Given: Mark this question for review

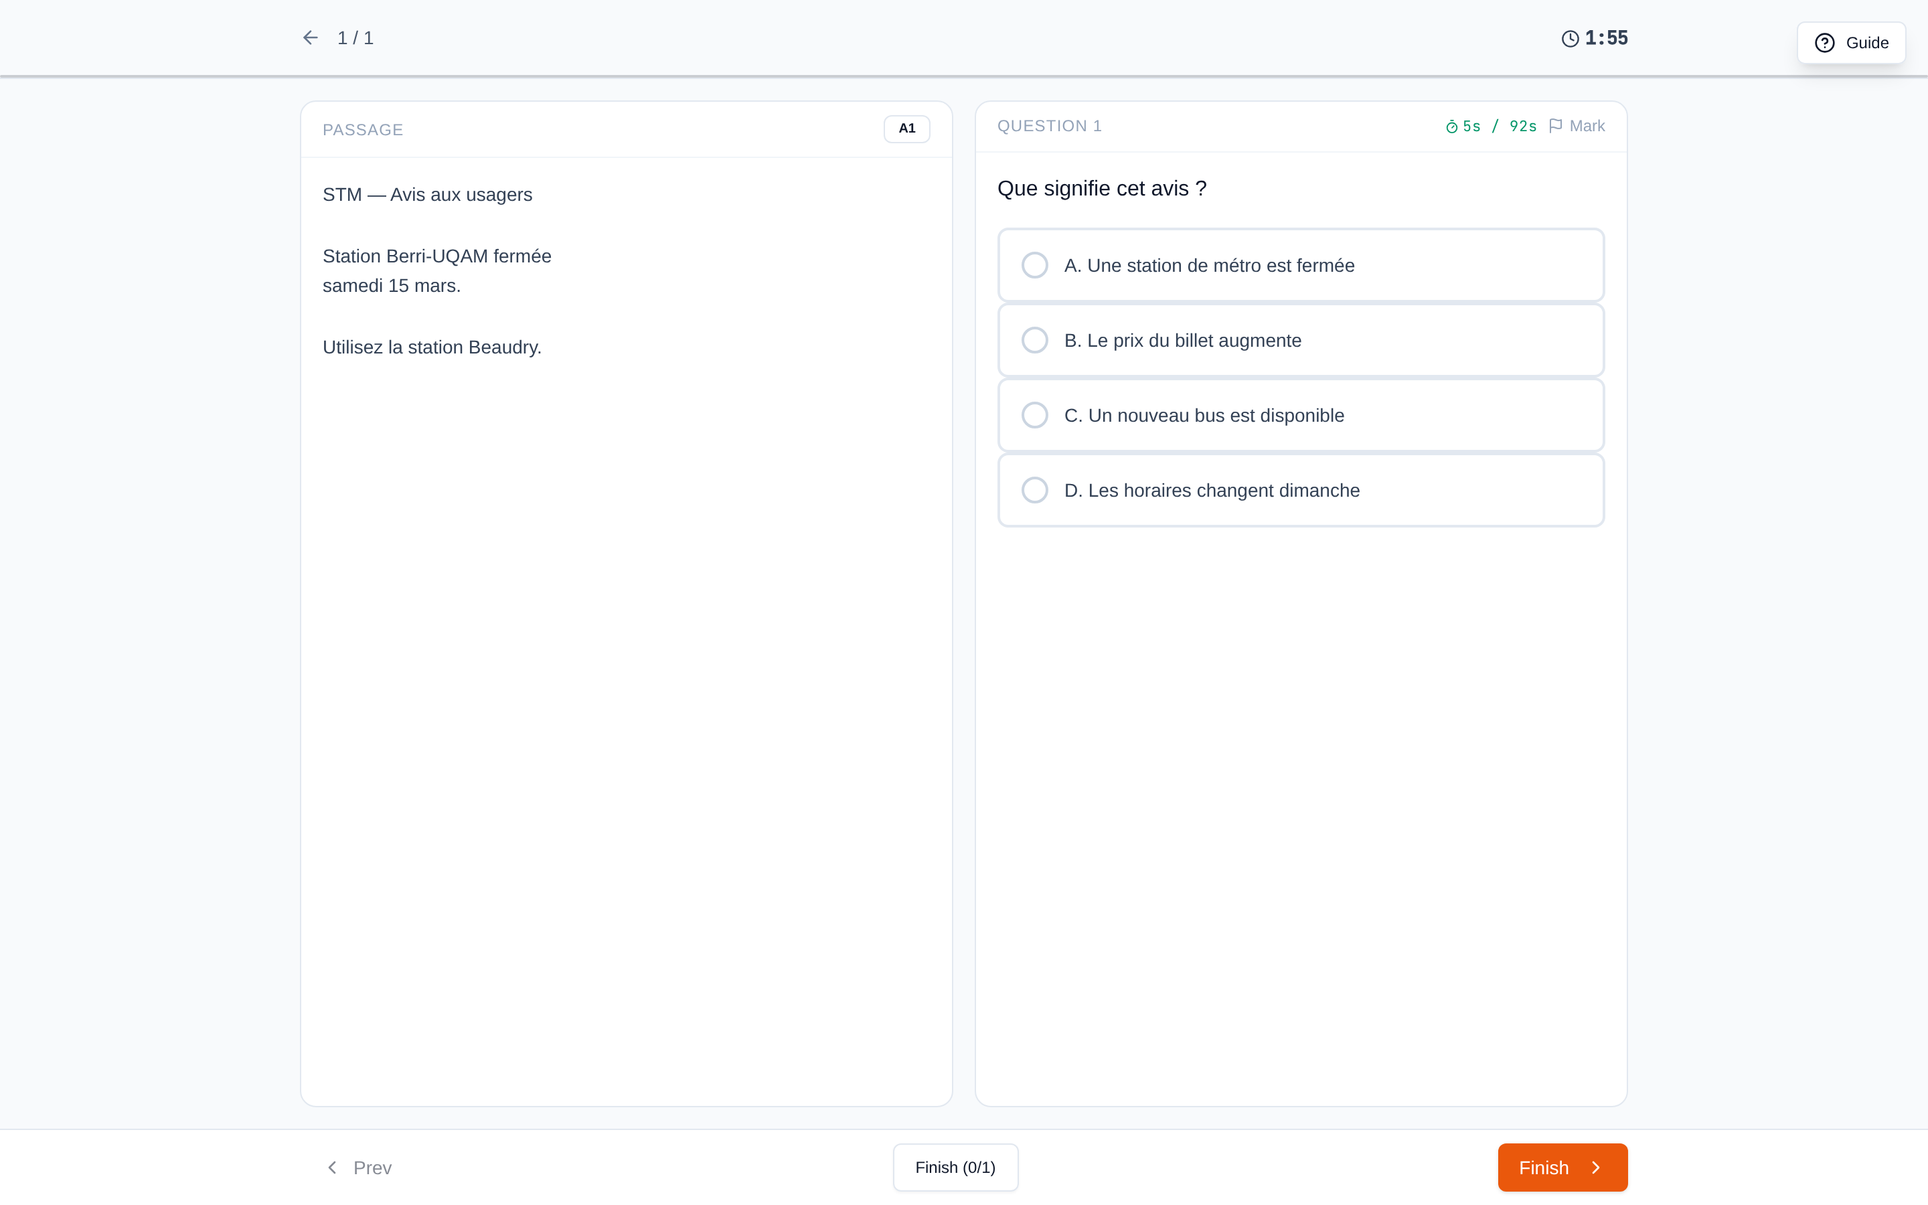Looking at the screenshot, I should 1577,126.
